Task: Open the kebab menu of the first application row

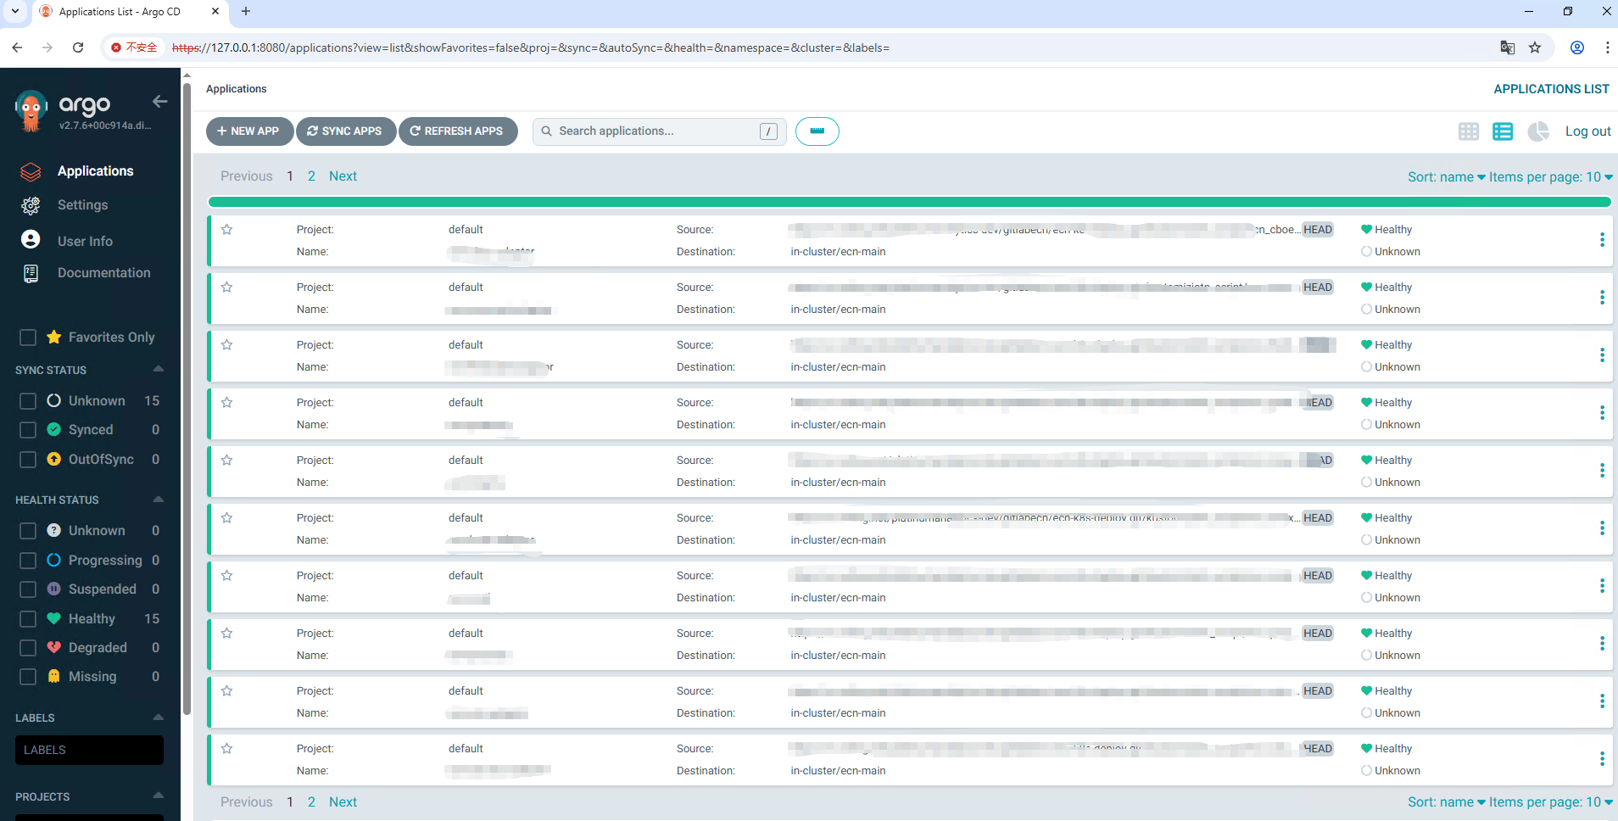Action: (x=1602, y=240)
